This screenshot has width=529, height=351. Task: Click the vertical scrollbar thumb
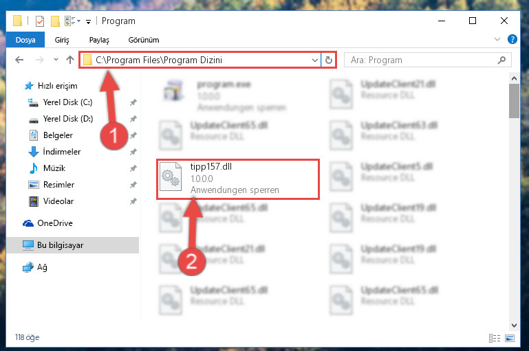(x=514, y=101)
